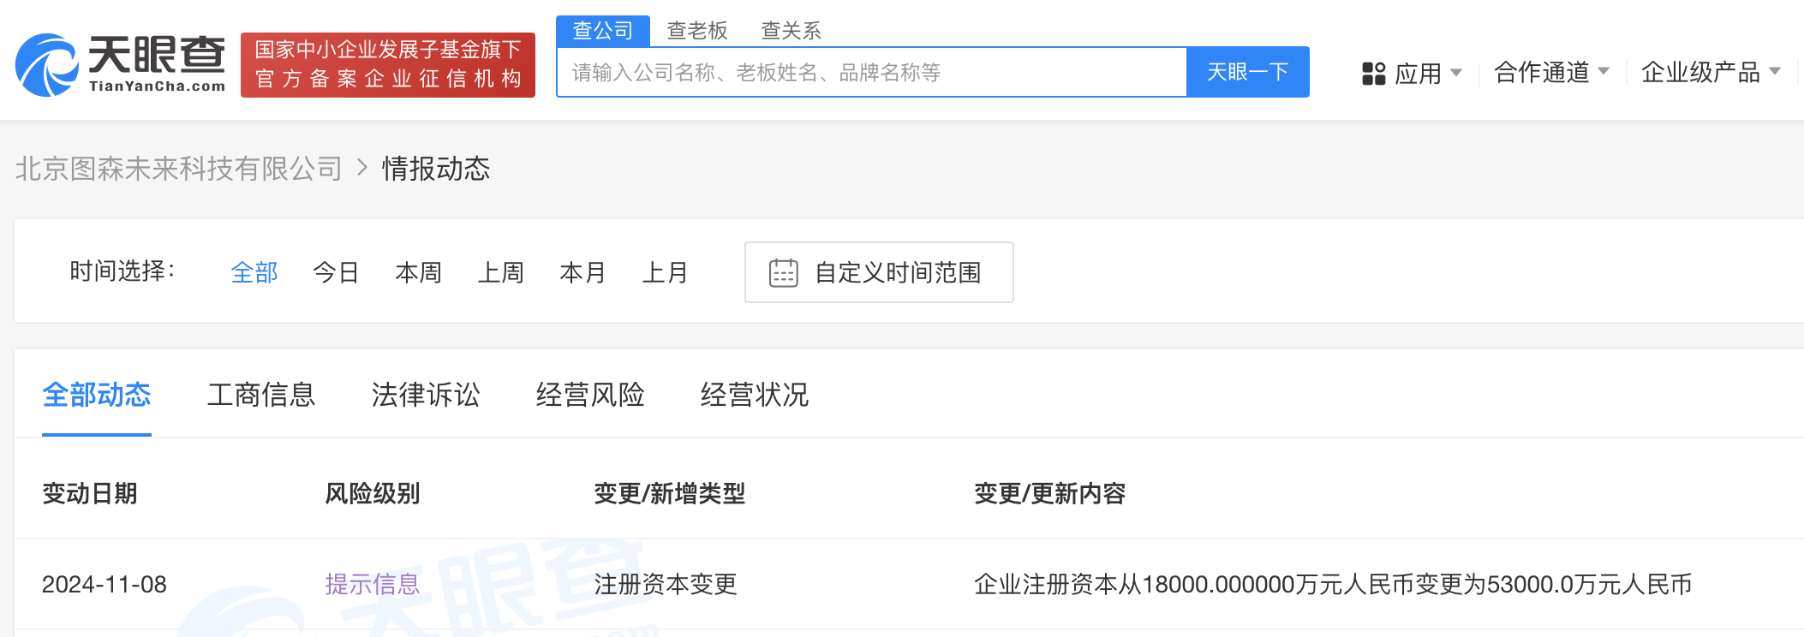Click the TianYanCha logo
This screenshot has height=637, width=1804.
coord(121,65)
